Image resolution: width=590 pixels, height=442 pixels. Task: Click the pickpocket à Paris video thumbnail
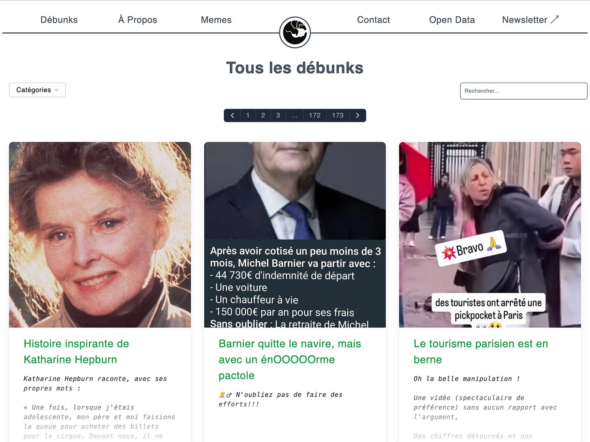coord(490,235)
